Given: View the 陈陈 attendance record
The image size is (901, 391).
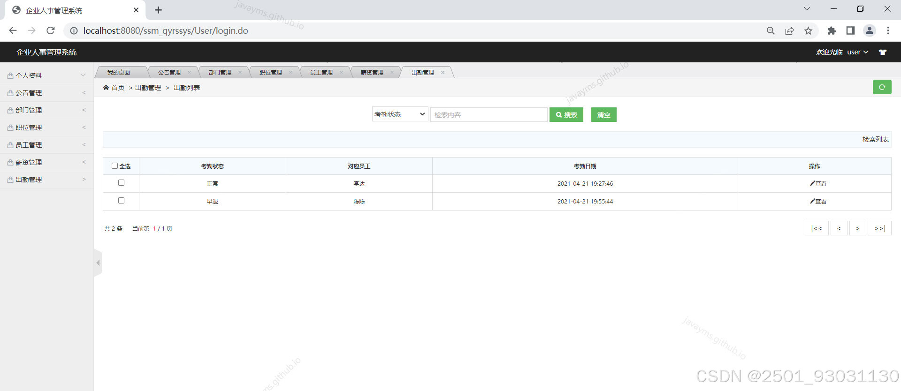Looking at the screenshot, I should 818,202.
